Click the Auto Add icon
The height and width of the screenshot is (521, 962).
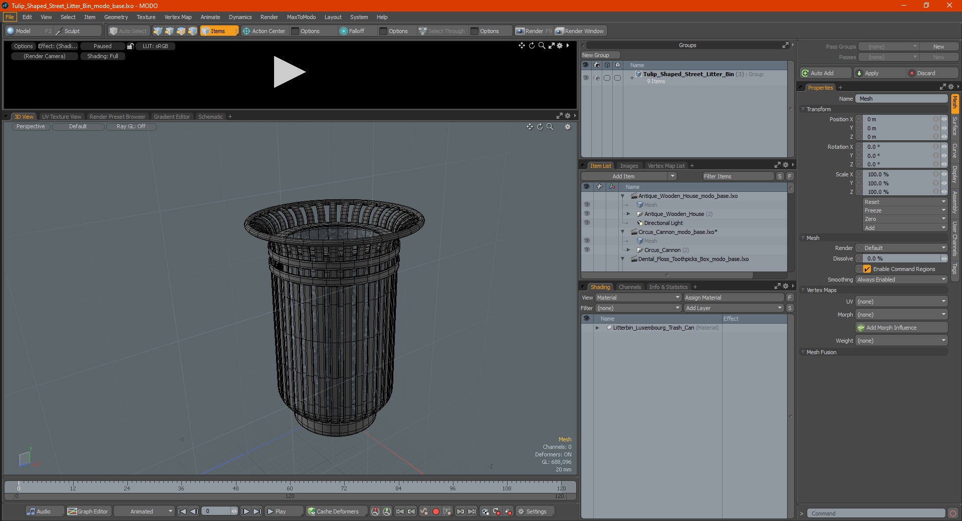click(805, 73)
